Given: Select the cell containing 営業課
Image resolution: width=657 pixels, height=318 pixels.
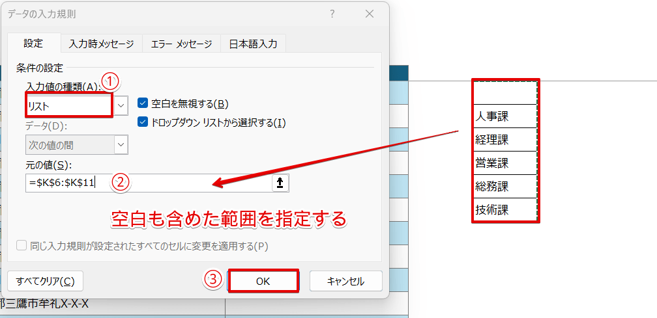Looking at the screenshot, I should point(505,163).
